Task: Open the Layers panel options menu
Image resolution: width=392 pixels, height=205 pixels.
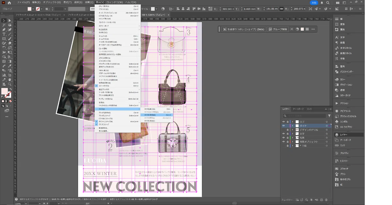Action: [x=330, y=109]
